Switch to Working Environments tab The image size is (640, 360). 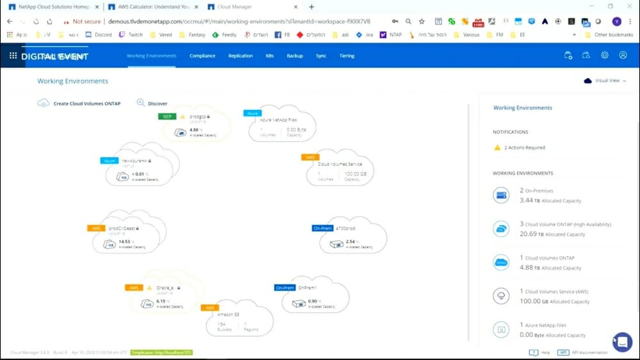tap(152, 56)
